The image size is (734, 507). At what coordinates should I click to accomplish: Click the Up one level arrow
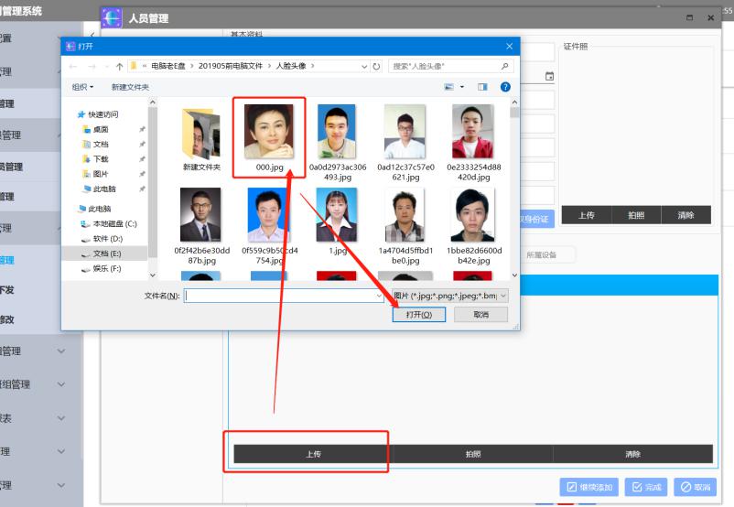[x=119, y=67]
